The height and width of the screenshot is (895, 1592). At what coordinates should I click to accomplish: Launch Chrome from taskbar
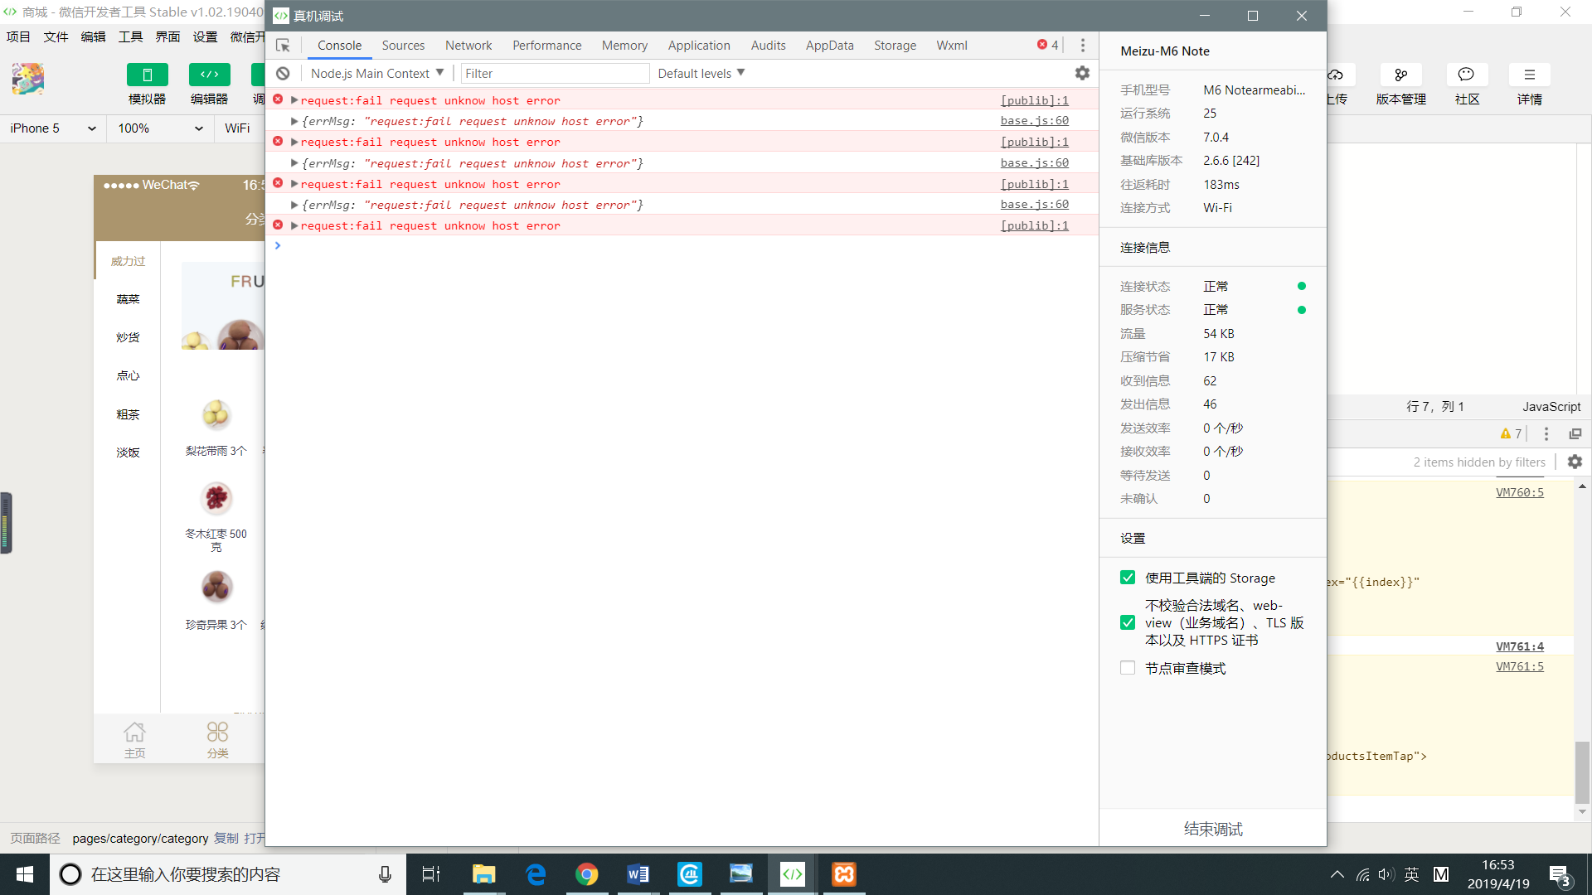tap(587, 874)
